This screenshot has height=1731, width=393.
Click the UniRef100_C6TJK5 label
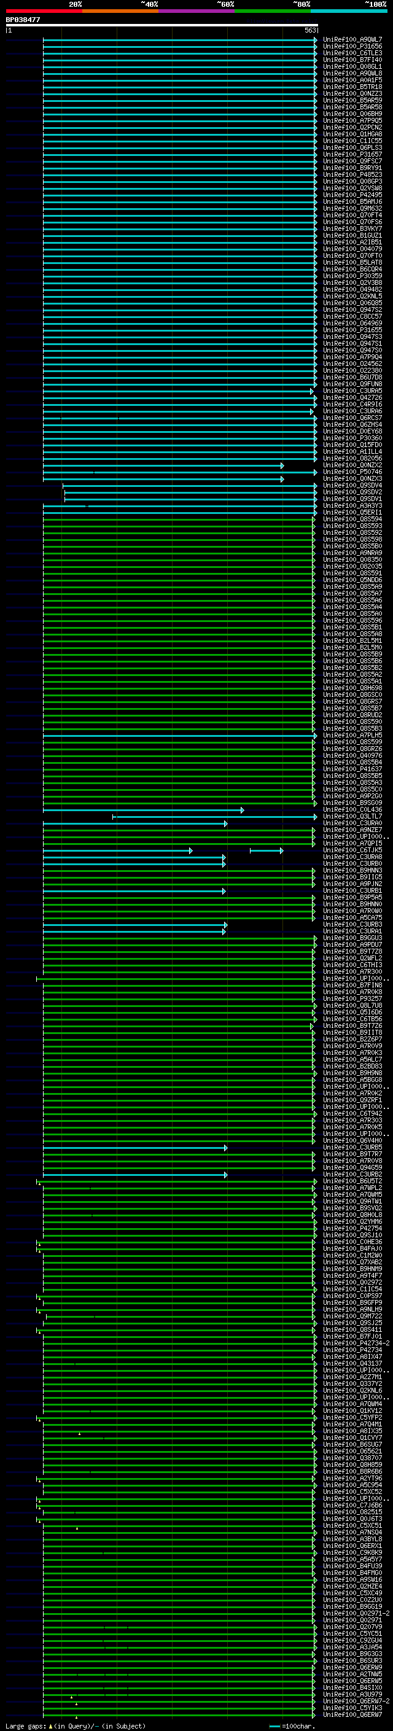tap(352, 850)
